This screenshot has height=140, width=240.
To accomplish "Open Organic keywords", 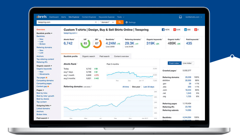I will [x=44, y=69].
